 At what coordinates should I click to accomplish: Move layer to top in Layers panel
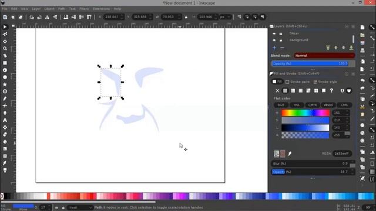pos(328,48)
